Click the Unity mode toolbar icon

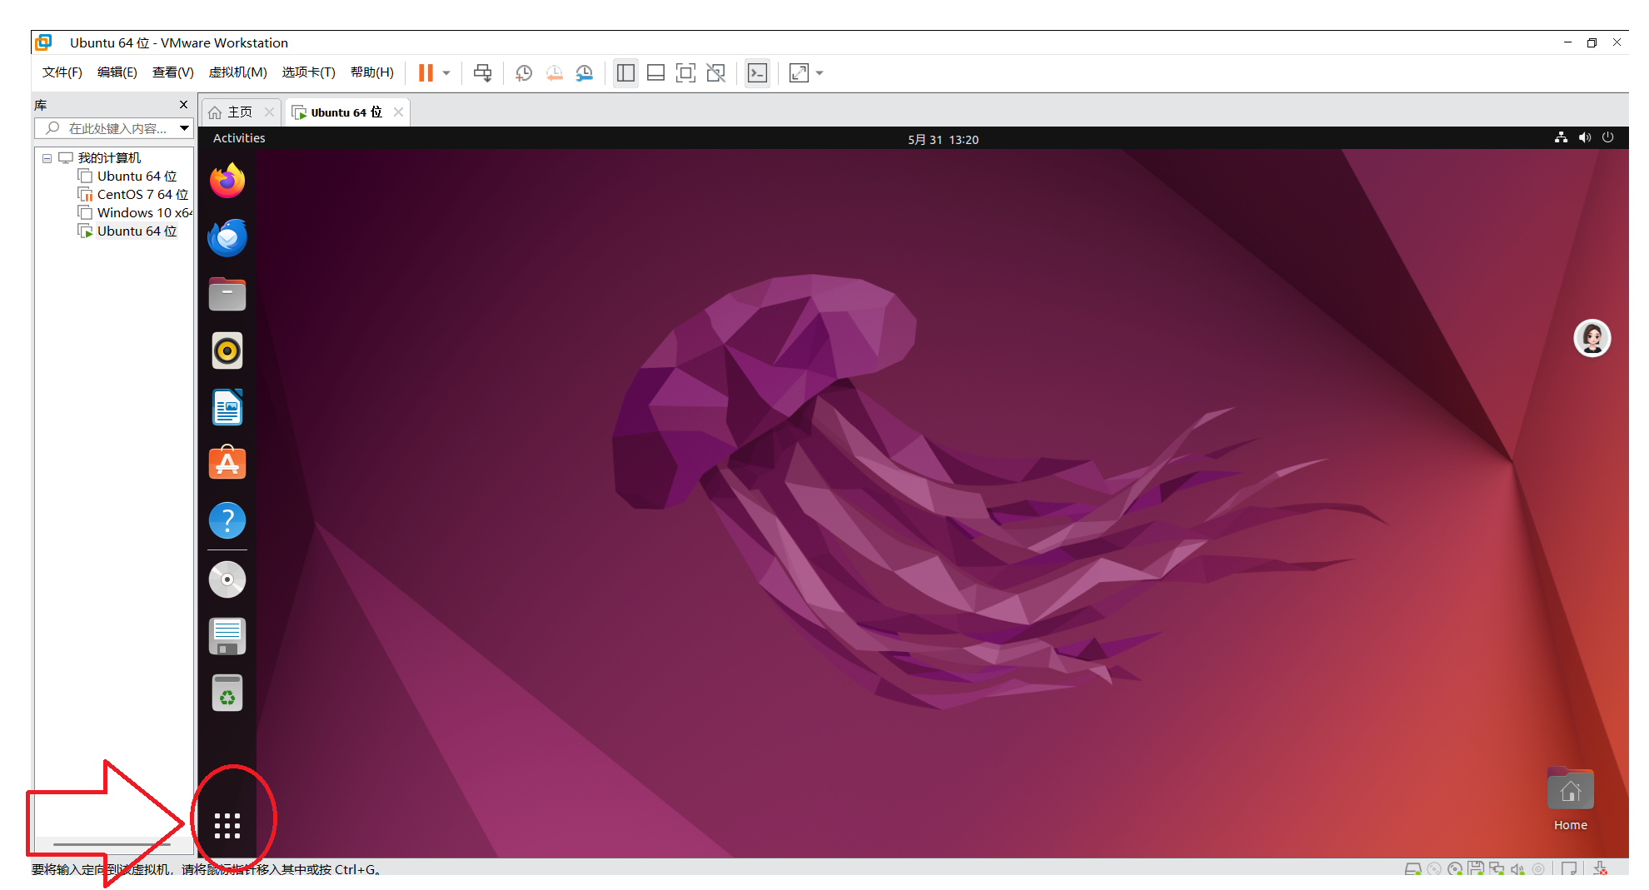[715, 73]
